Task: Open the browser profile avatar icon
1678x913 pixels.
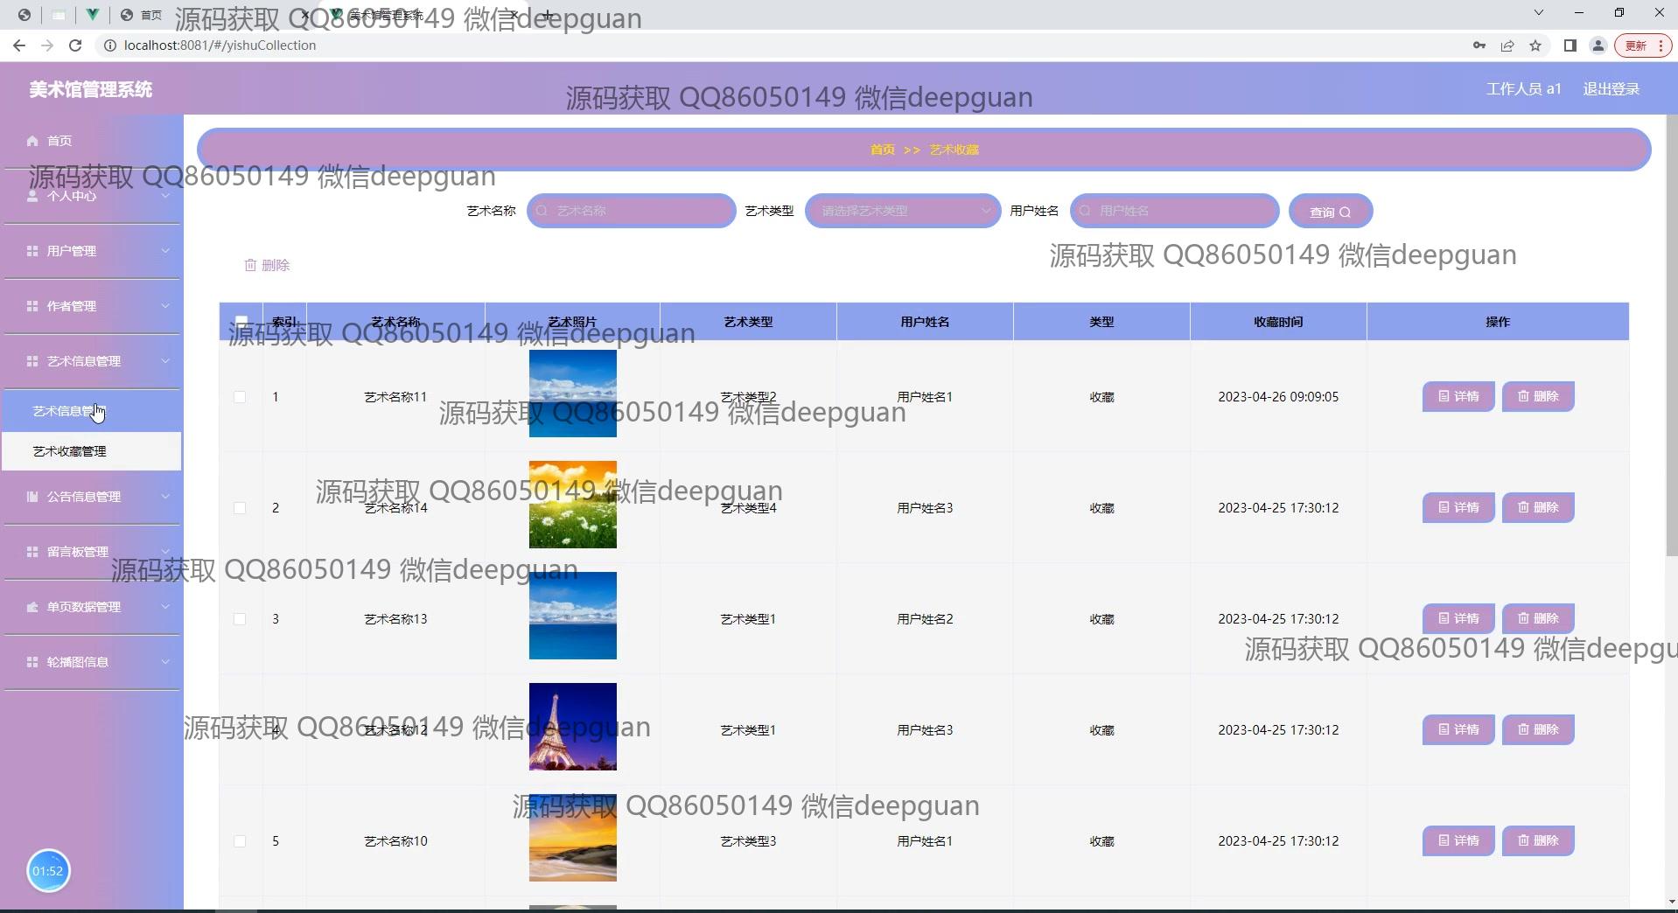Action: click(x=1598, y=45)
